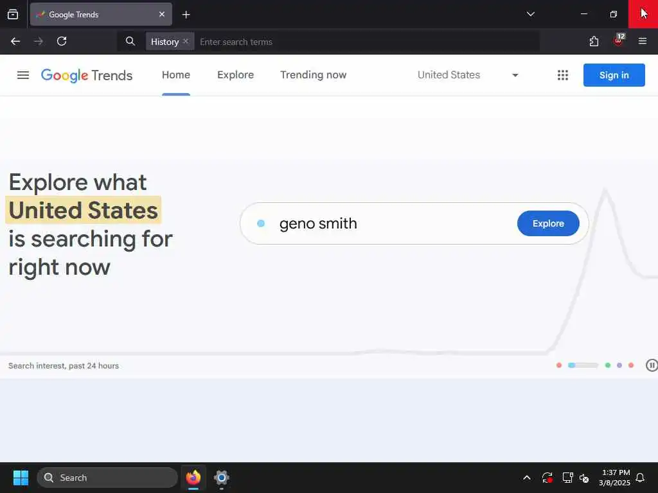Click the taskbar Search box
The height and width of the screenshot is (493, 658).
point(107,478)
